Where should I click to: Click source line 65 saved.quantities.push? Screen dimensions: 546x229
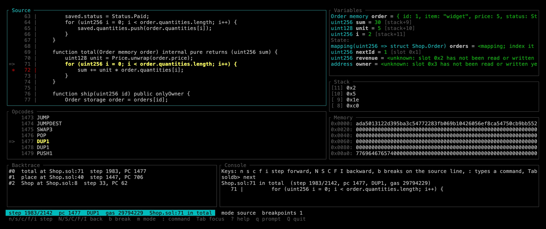coord(144,28)
